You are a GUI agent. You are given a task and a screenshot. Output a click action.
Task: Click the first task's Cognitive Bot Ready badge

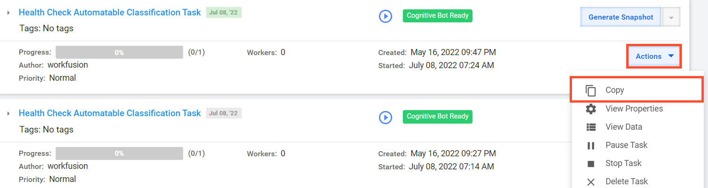tap(437, 15)
